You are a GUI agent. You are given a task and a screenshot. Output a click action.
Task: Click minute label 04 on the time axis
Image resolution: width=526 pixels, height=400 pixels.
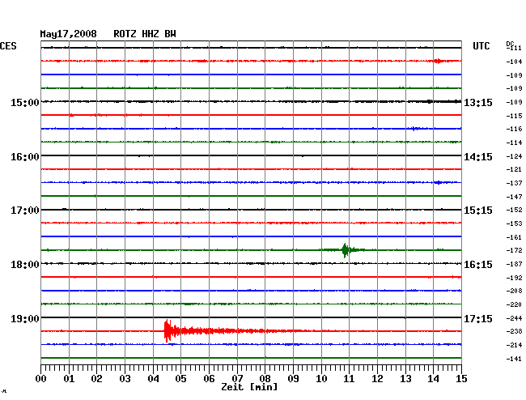(x=153, y=379)
